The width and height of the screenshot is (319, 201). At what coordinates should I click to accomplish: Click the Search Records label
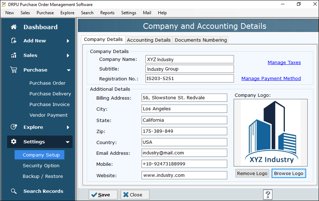[43, 191]
